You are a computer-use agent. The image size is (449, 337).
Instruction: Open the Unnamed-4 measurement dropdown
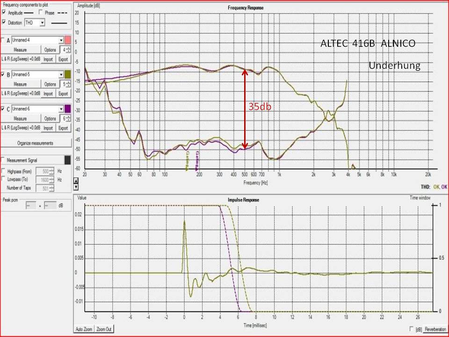(x=37, y=40)
